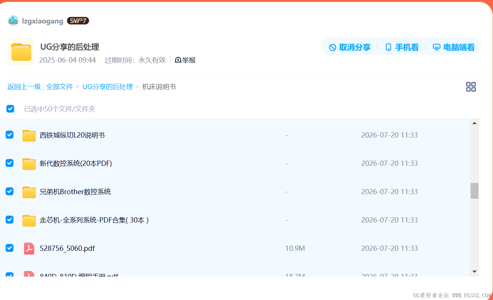Click the 取消分享 button
This screenshot has width=493, height=300.
click(x=349, y=47)
